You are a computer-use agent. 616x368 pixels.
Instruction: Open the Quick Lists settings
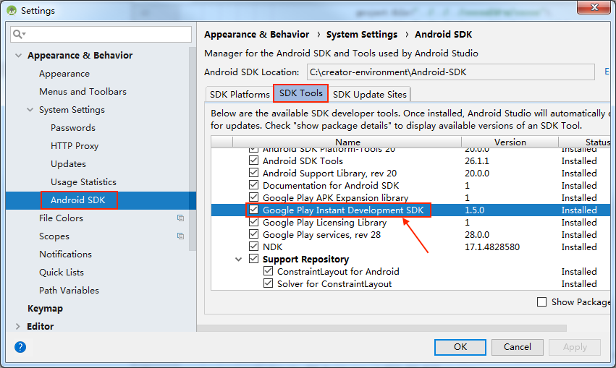[62, 273]
